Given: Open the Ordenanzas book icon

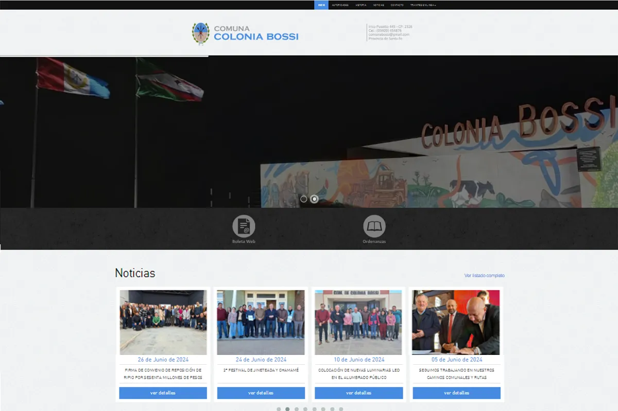Looking at the screenshot, I should (374, 225).
